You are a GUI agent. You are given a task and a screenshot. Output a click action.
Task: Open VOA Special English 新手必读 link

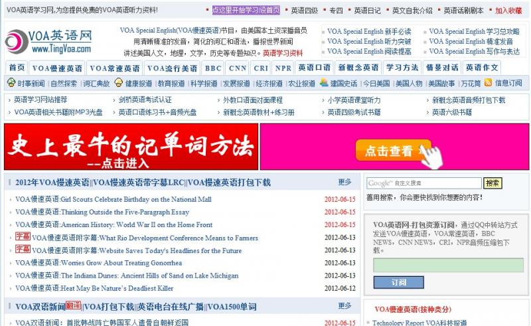[369, 31]
